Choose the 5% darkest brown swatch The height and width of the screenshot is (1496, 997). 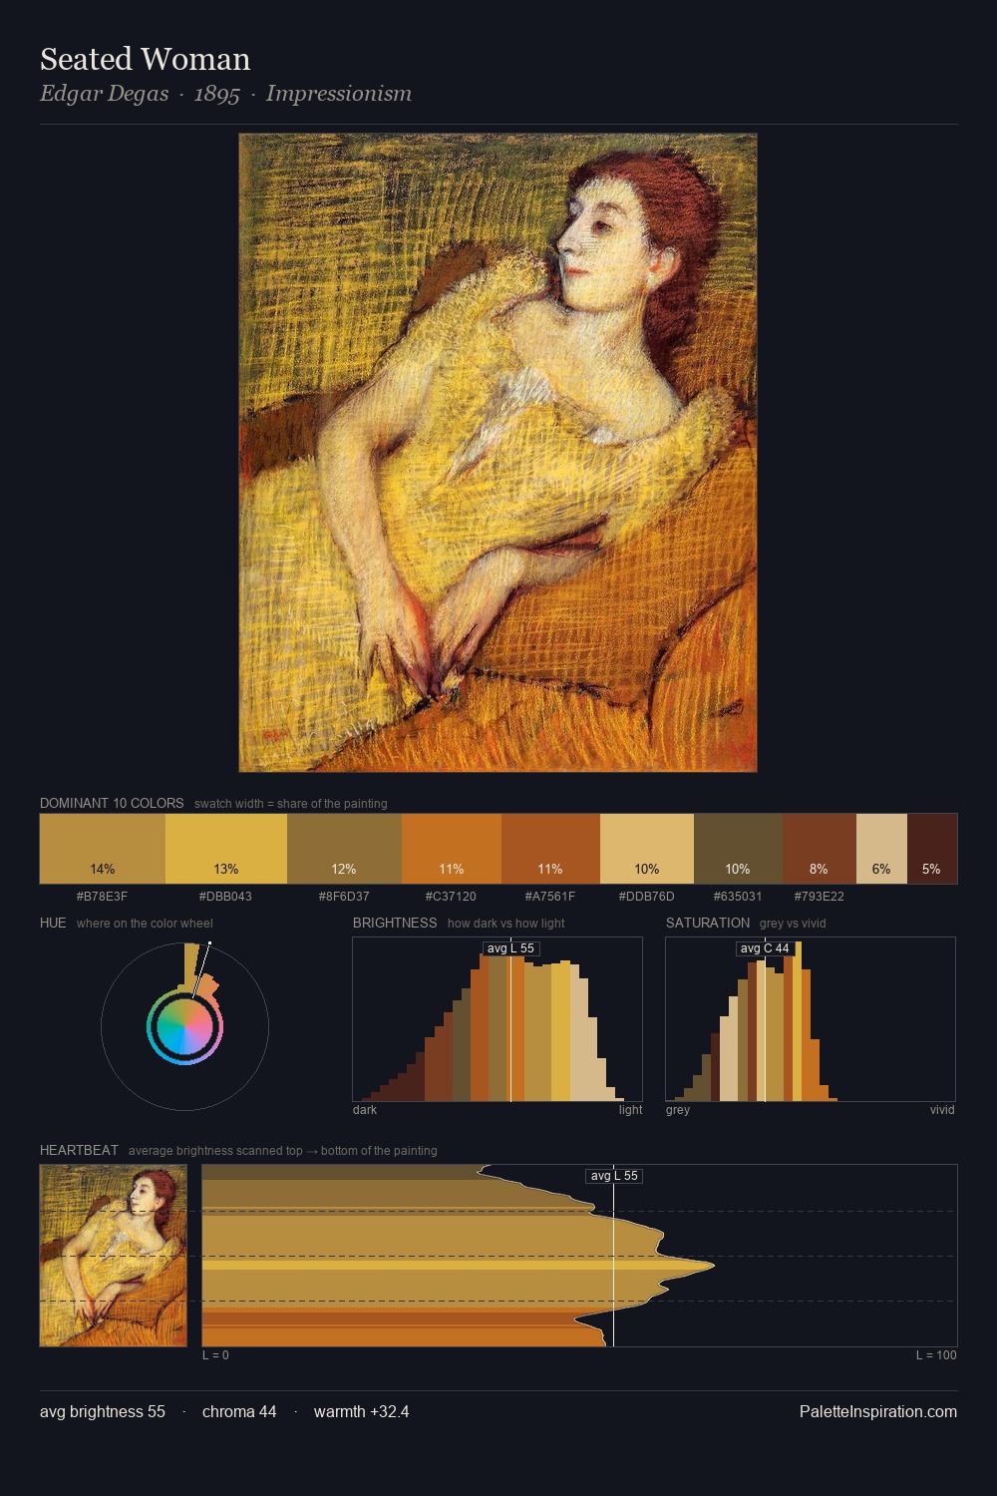click(932, 849)
